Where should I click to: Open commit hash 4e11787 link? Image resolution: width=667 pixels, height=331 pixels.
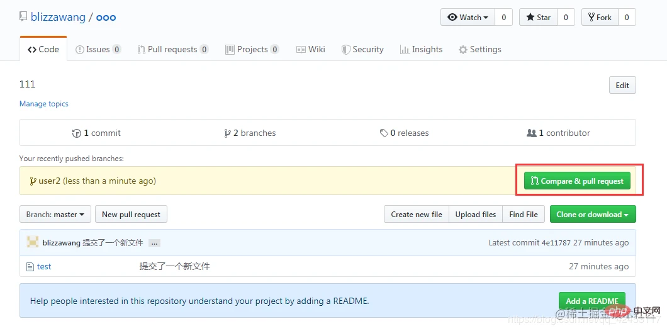[554, 243]
